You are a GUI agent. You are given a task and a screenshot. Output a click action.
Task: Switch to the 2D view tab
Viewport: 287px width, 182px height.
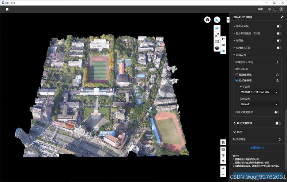click(x=223, y=45)
